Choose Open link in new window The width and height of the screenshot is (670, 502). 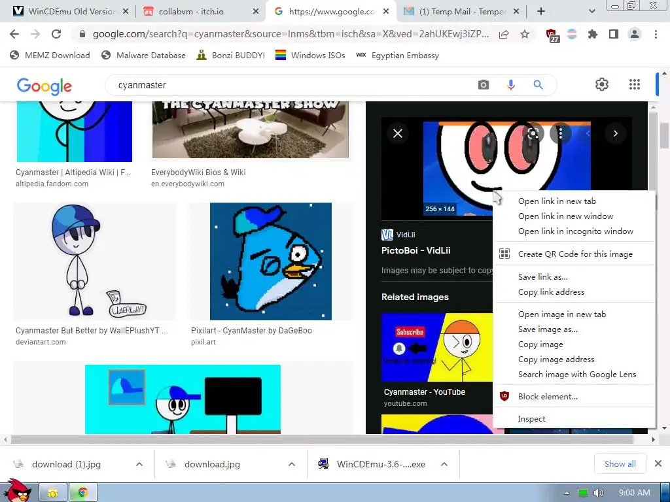click(x=574, y=216)
